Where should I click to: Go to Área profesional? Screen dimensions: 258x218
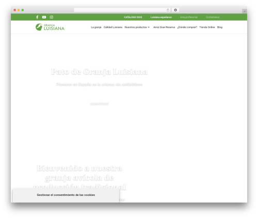(189, 17)
